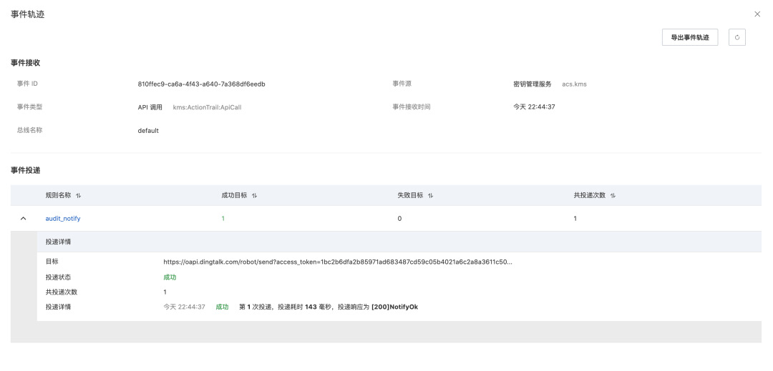Click kms:ActionTrail:ApiCall event type text
Screen dimensions: 773x371
click(x=207, y=107)
